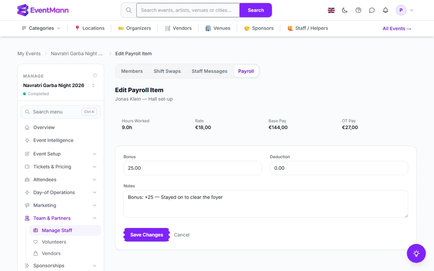Open Vendors in sidebar submenu
This screenshot has height=271, width=434.
pos(65,253)
